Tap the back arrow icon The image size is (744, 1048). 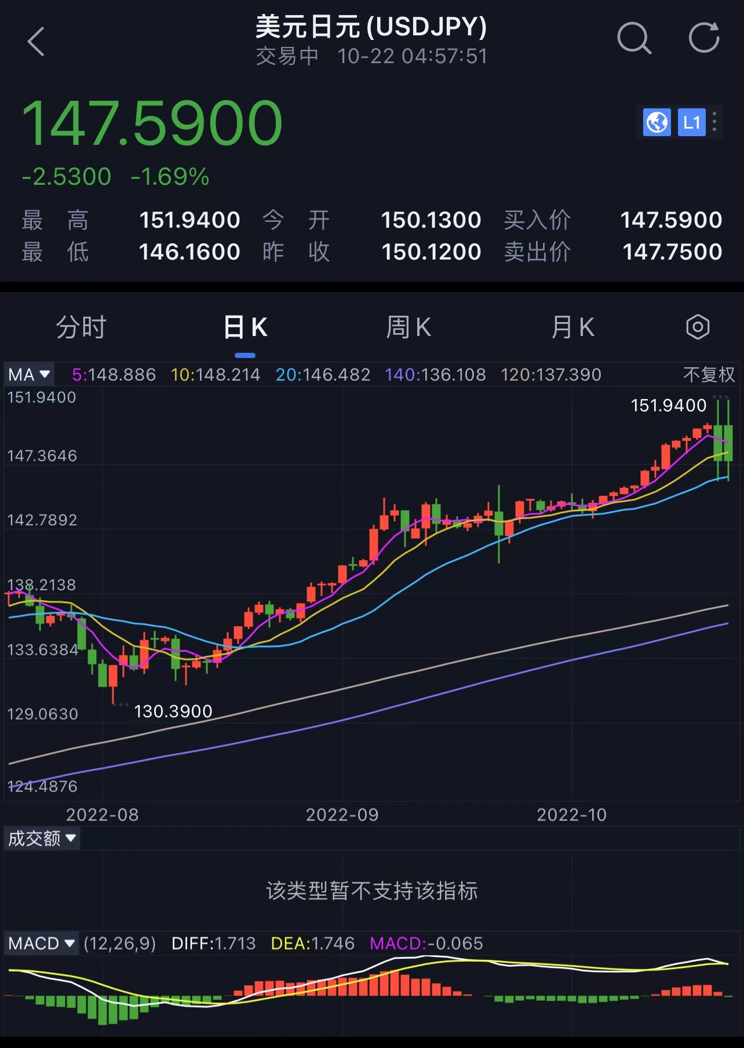tap(36, 42)
